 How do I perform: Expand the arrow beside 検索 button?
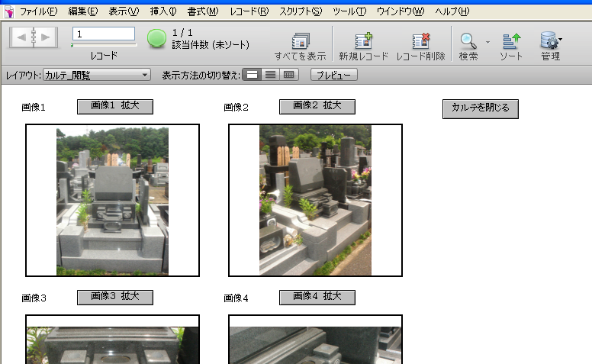pyautogui.click(x=487, y=41)
